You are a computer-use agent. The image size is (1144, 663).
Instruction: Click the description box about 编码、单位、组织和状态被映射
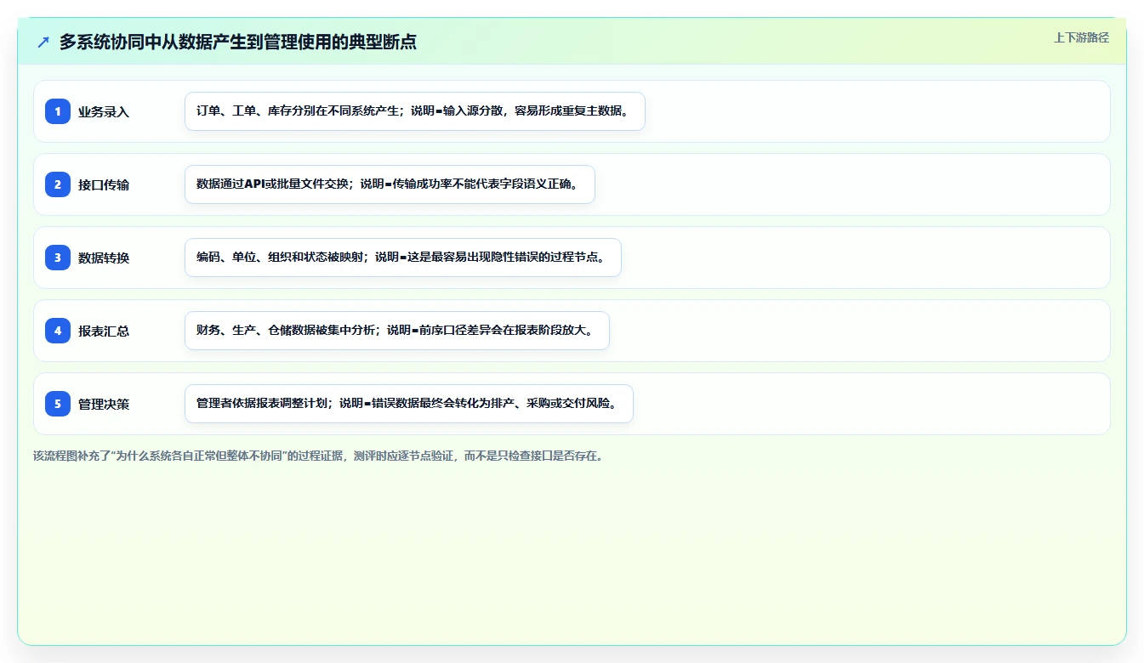[x=403, y=258]
